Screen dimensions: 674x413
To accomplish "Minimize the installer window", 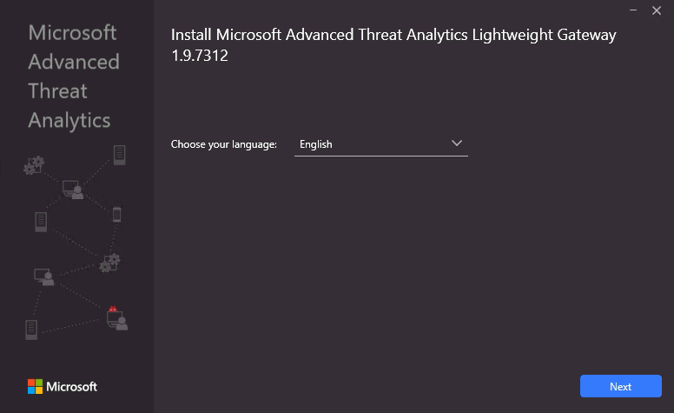I will click(633, 10).
